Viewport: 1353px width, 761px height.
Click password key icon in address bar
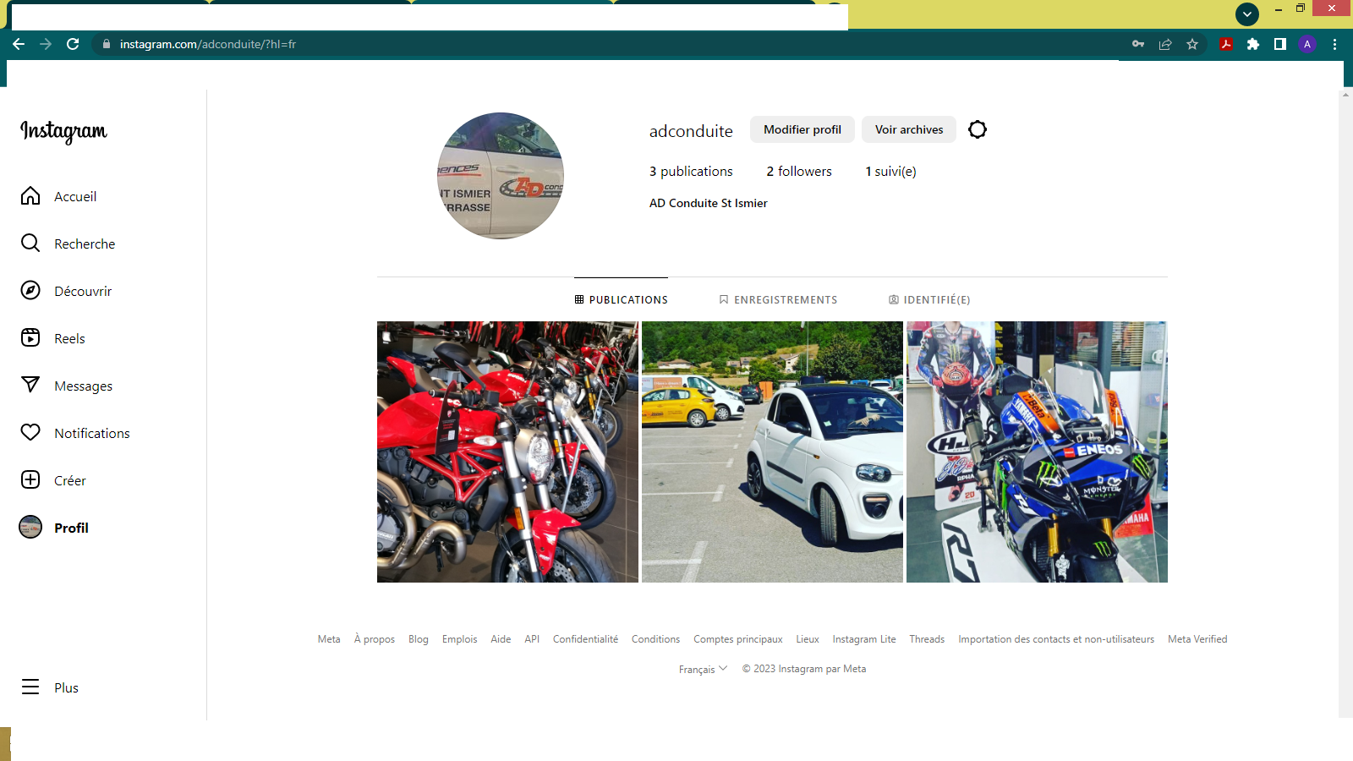click(x=1138, y=44)
